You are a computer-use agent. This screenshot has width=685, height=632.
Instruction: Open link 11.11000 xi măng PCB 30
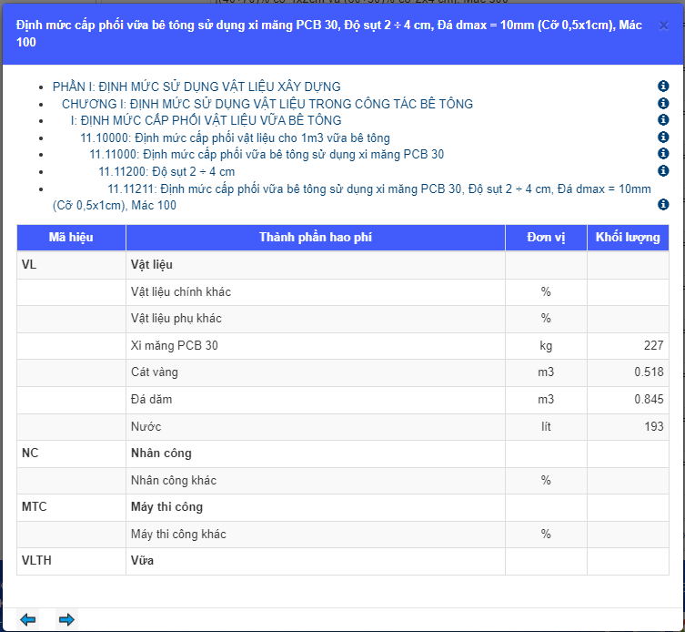tap(267, 155)
